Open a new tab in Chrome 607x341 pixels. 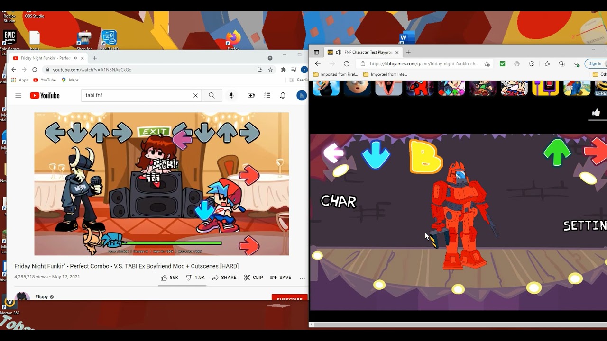click(x=94, y=58)
